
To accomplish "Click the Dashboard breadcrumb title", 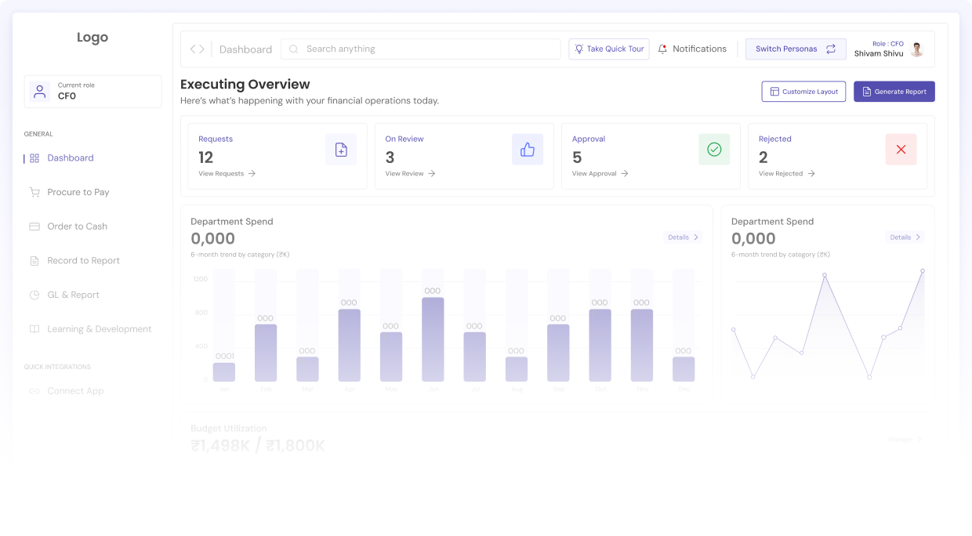I will pos(245,49).
